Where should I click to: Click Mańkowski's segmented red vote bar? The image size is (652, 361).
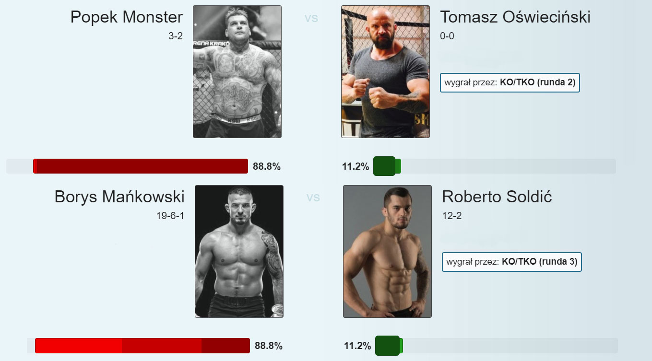tap(142, 346)
